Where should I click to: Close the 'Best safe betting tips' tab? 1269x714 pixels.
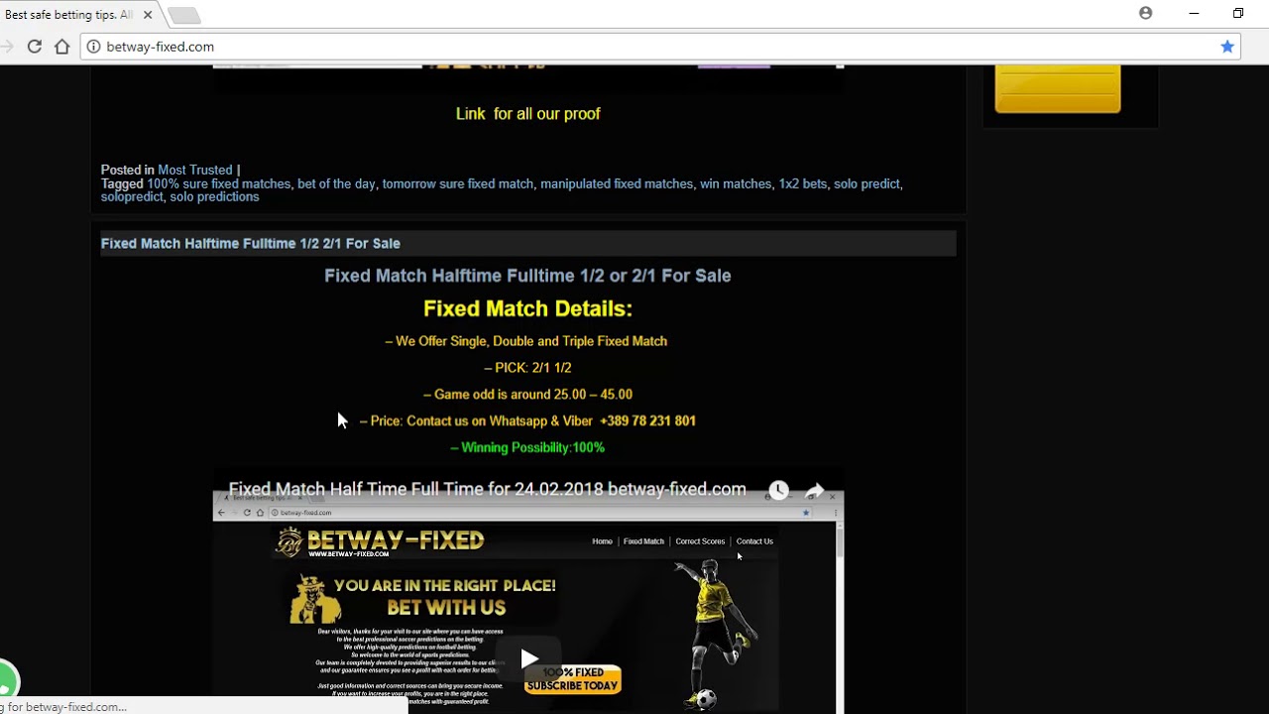(x=147, y=15)
